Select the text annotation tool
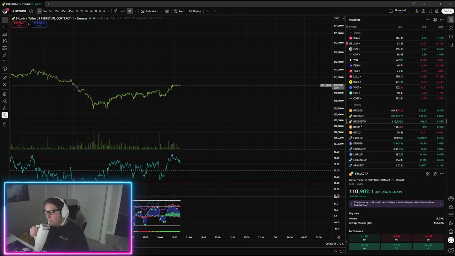This screenshot has height=256, width=455. coord(5,62)
